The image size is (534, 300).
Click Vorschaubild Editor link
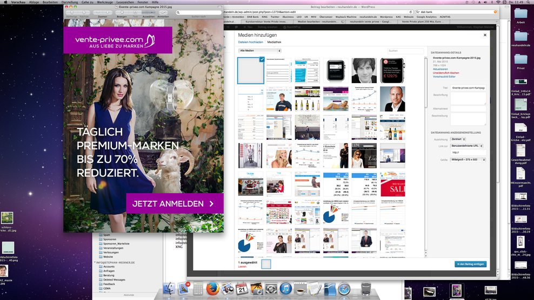444,77
